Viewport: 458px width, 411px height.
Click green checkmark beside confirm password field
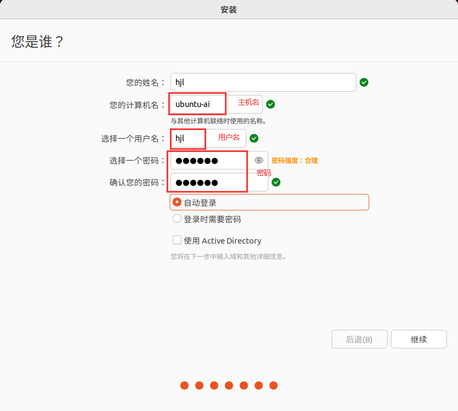point(276,182)
